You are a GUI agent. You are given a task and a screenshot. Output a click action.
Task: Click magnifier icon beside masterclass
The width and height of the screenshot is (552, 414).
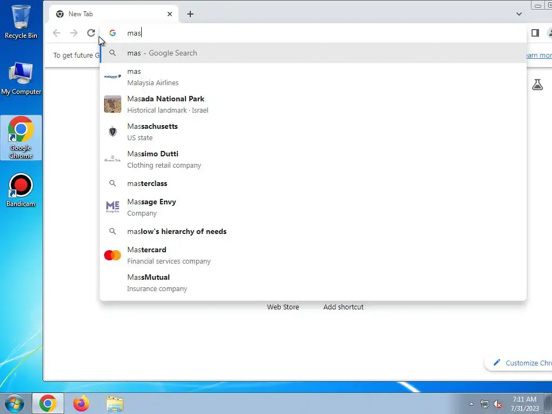click(x=113, y=183)
